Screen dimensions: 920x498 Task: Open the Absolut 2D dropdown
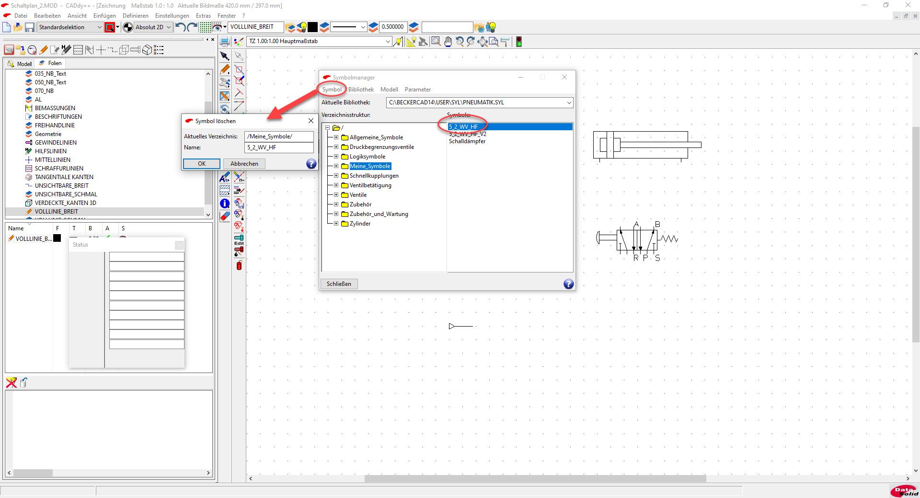coord(168,27)
